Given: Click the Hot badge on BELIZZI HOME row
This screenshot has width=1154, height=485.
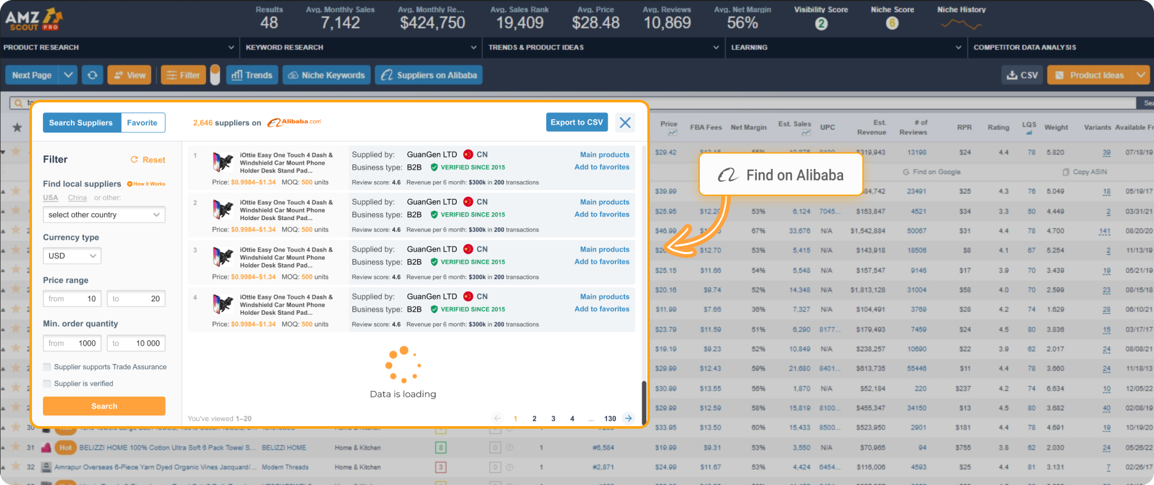Looking at the screenshot, I should pos(65,448).
